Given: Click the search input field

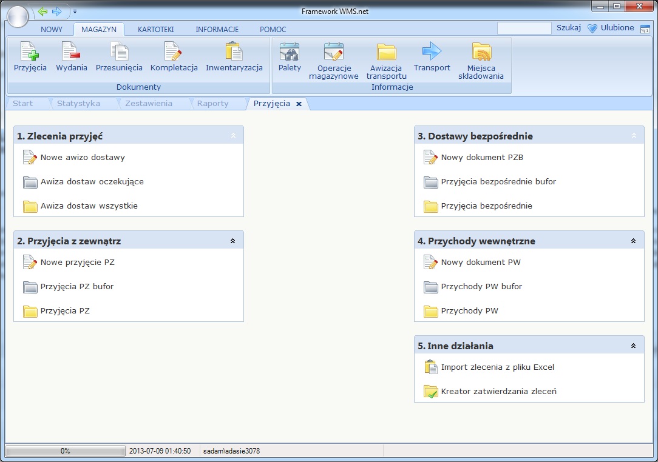Looking at the screenshot, I should pyautogui.click(x=524, y=28).
